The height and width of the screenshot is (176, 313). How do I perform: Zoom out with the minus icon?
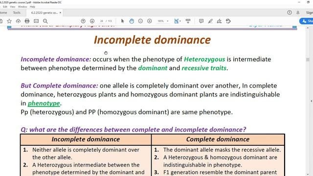click(140, 21)
